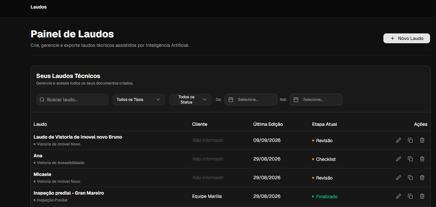The height and width of the screenshot is (207, 436).
Task: Duplicate the Micaele report
Action: 410,178
